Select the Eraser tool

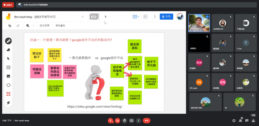tap(8, 50)
